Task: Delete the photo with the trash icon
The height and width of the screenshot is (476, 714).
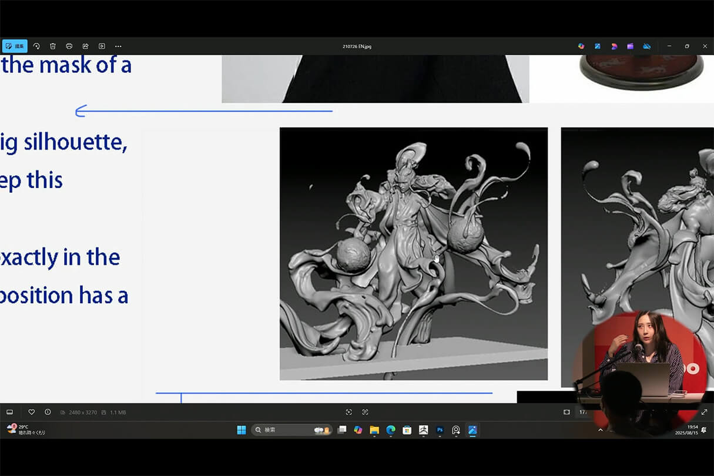Action: (53, 46)
